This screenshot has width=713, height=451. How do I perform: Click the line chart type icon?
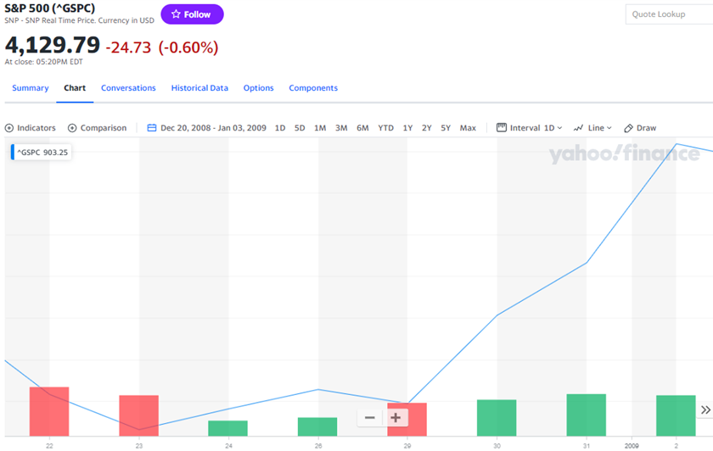coord(578,128)
